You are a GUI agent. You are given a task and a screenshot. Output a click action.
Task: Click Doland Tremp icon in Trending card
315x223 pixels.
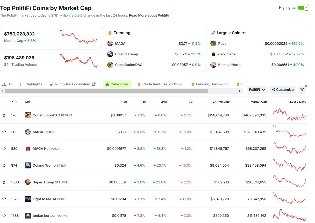110,54
